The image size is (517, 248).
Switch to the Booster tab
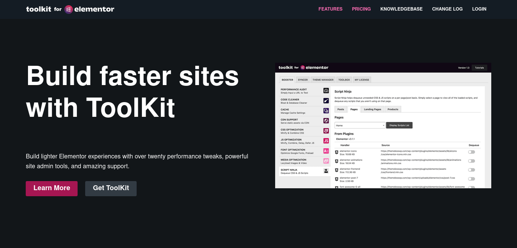[287, 80]
